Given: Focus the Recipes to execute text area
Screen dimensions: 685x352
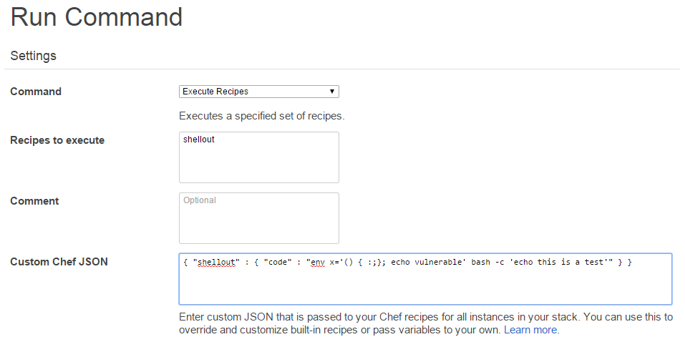Looking at the screenshot, I should coord(258,157).
